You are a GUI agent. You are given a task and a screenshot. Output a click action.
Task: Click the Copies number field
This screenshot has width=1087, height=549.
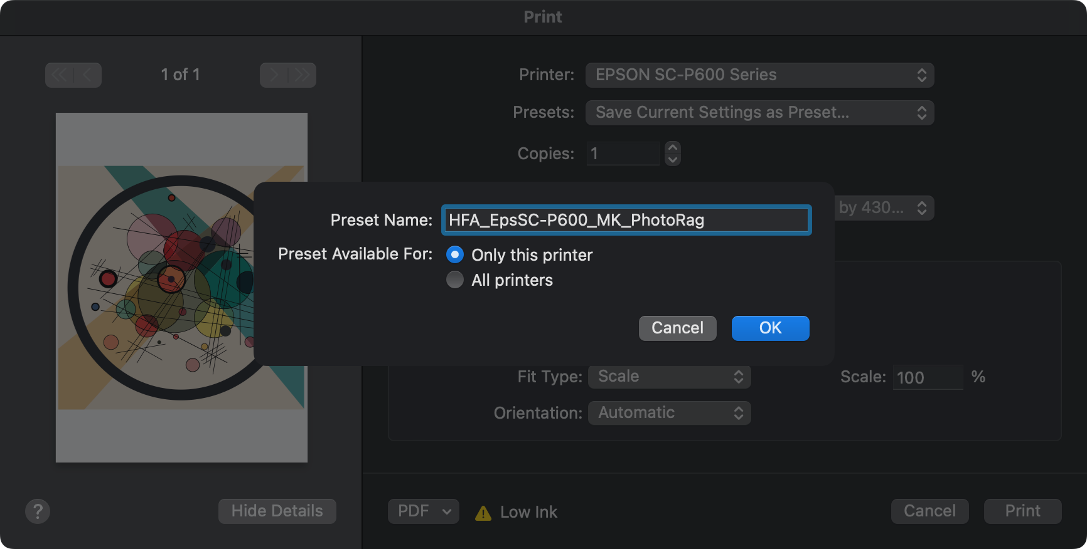tap(623, 154)
